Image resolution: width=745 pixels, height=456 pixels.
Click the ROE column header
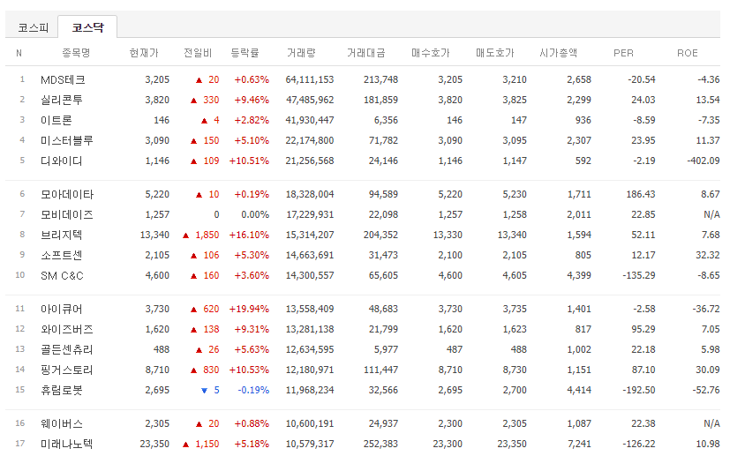[688, 53]
